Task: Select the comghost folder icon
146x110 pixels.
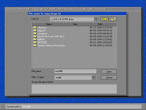Action: [35, 34]
